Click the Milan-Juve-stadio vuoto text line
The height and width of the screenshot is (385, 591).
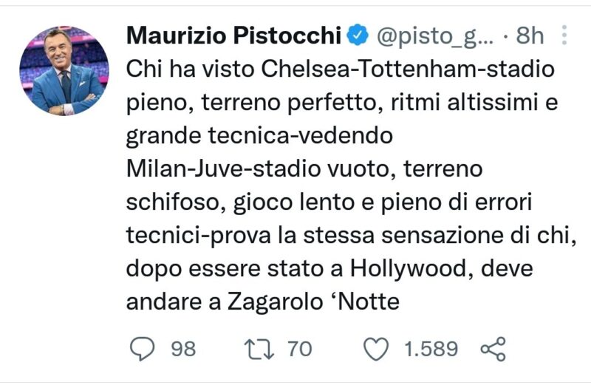coord(304,169)
